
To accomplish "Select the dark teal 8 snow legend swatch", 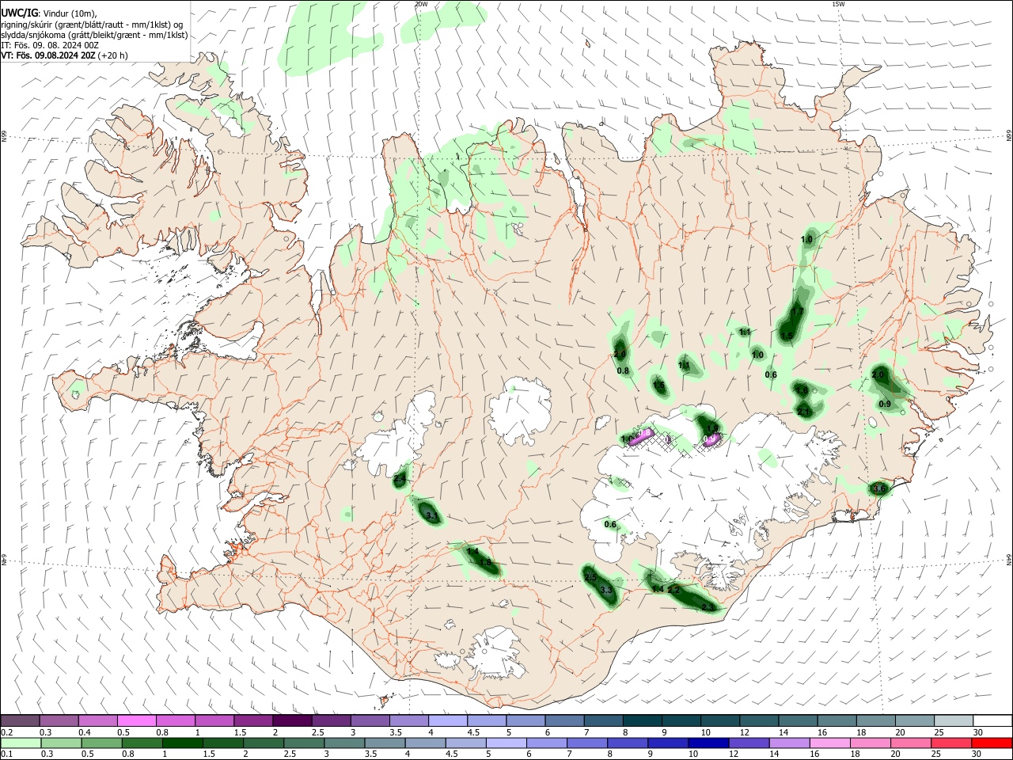I will (642, 720).
